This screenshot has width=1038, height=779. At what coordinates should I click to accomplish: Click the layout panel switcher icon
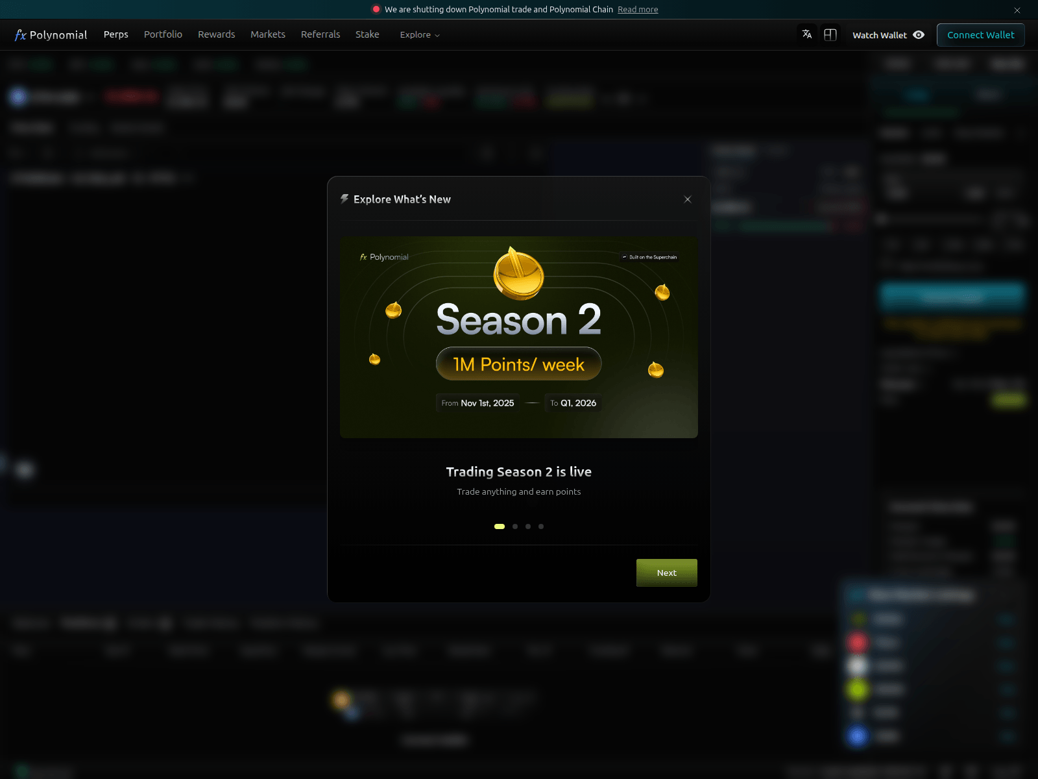(x=830, y=34)
